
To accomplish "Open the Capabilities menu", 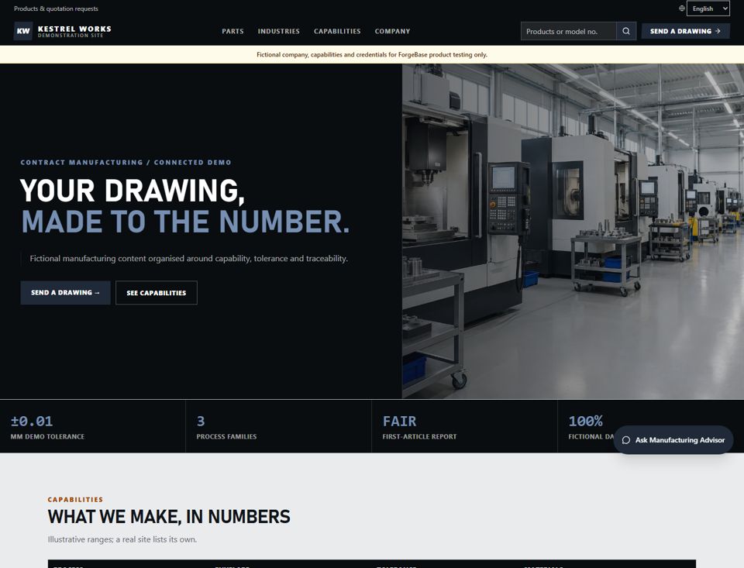I will (337, 31).
